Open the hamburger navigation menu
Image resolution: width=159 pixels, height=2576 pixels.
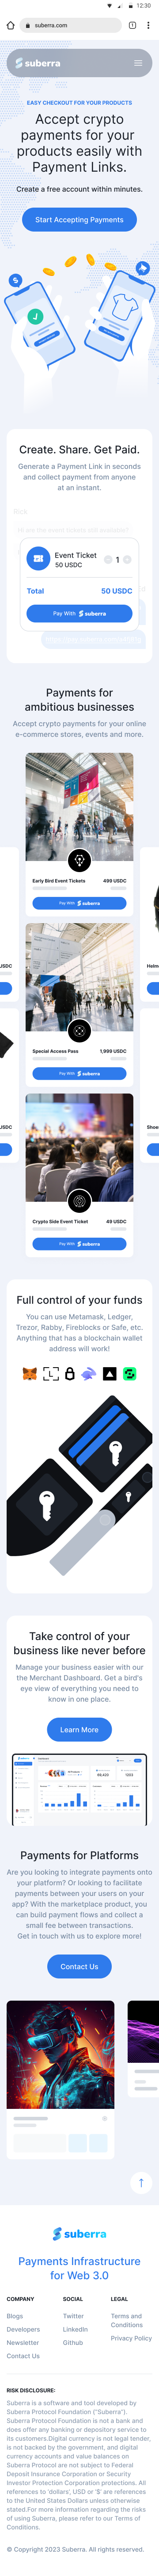pos(138,63)
